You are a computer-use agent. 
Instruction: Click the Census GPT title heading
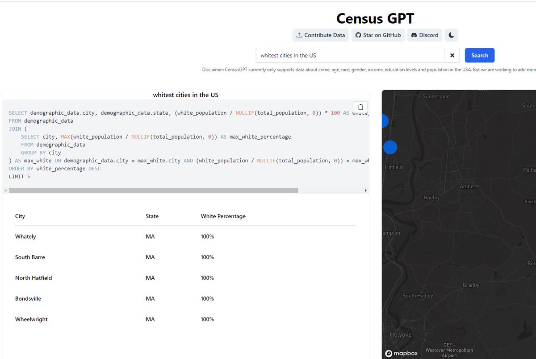(375, 18)
